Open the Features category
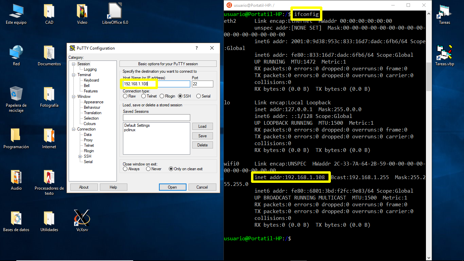 click(91, 91)
